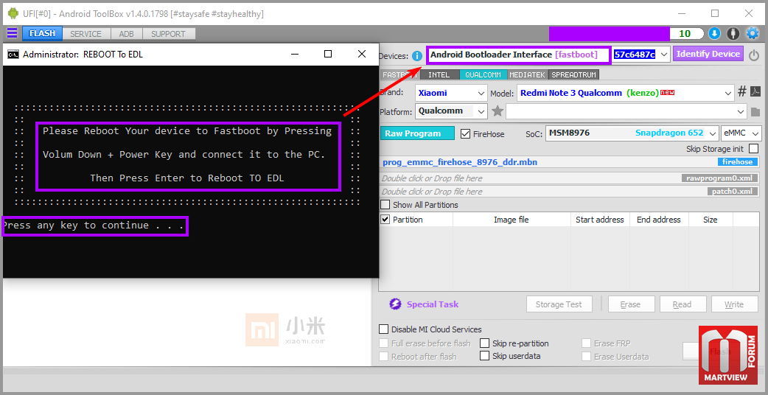Click the folder browse icon
The height and width of the screenshot is (395, 768).
pyautogui.click(x=755, y=111)
